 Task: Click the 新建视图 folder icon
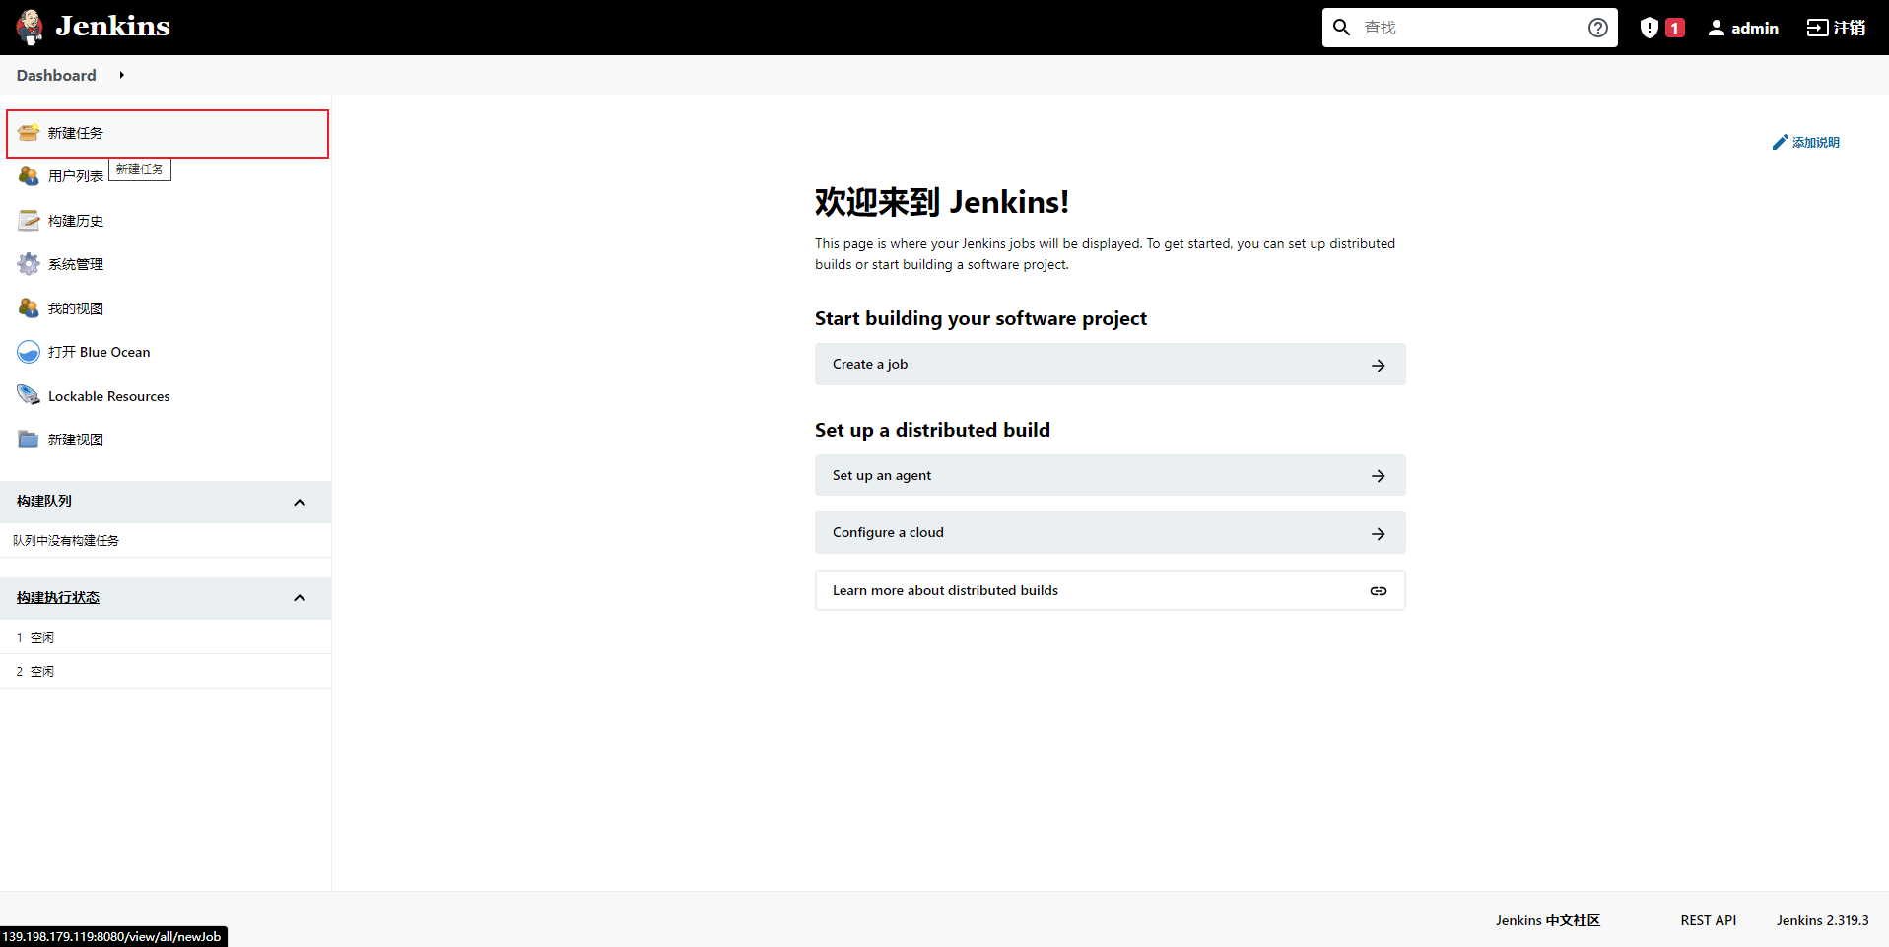(x=29, y=440)
